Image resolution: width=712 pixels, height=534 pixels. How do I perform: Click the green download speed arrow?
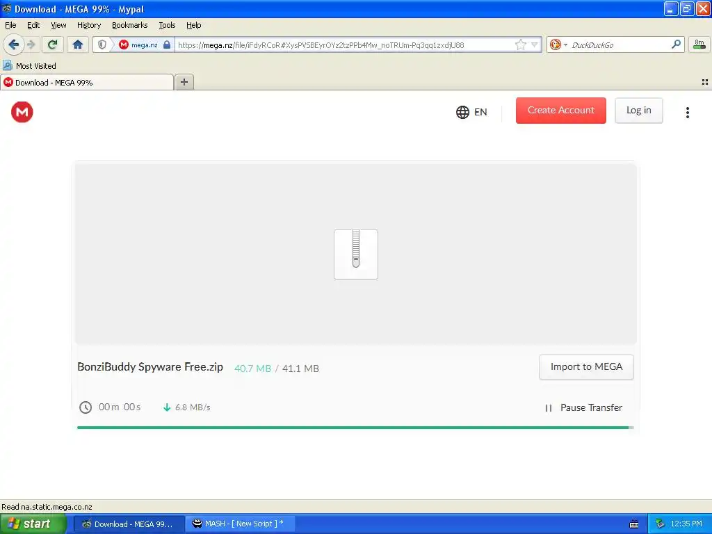click(167, 407)
